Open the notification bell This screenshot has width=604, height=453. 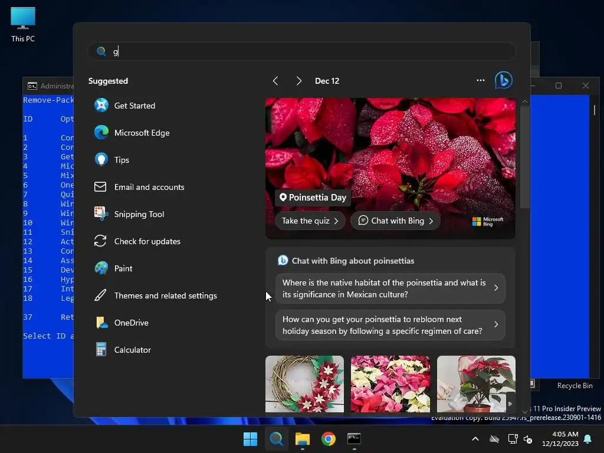(x=588, y=439)
